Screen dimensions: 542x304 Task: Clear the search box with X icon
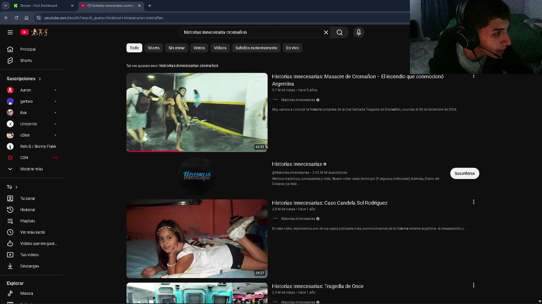tap(326, 32)
